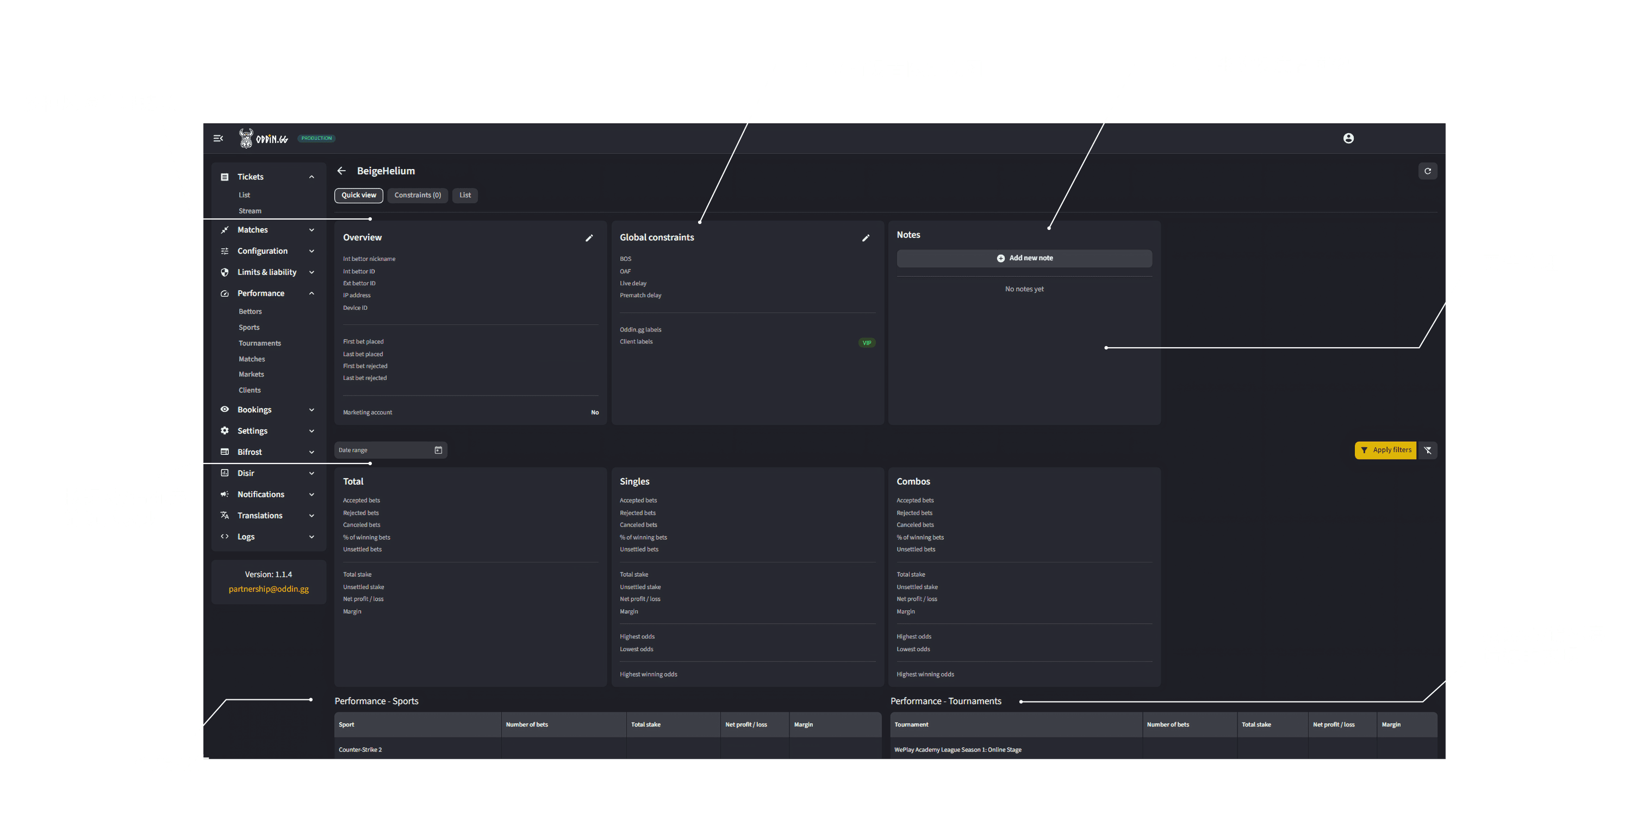Collapse the Performance menu section

tap(311, 293)
